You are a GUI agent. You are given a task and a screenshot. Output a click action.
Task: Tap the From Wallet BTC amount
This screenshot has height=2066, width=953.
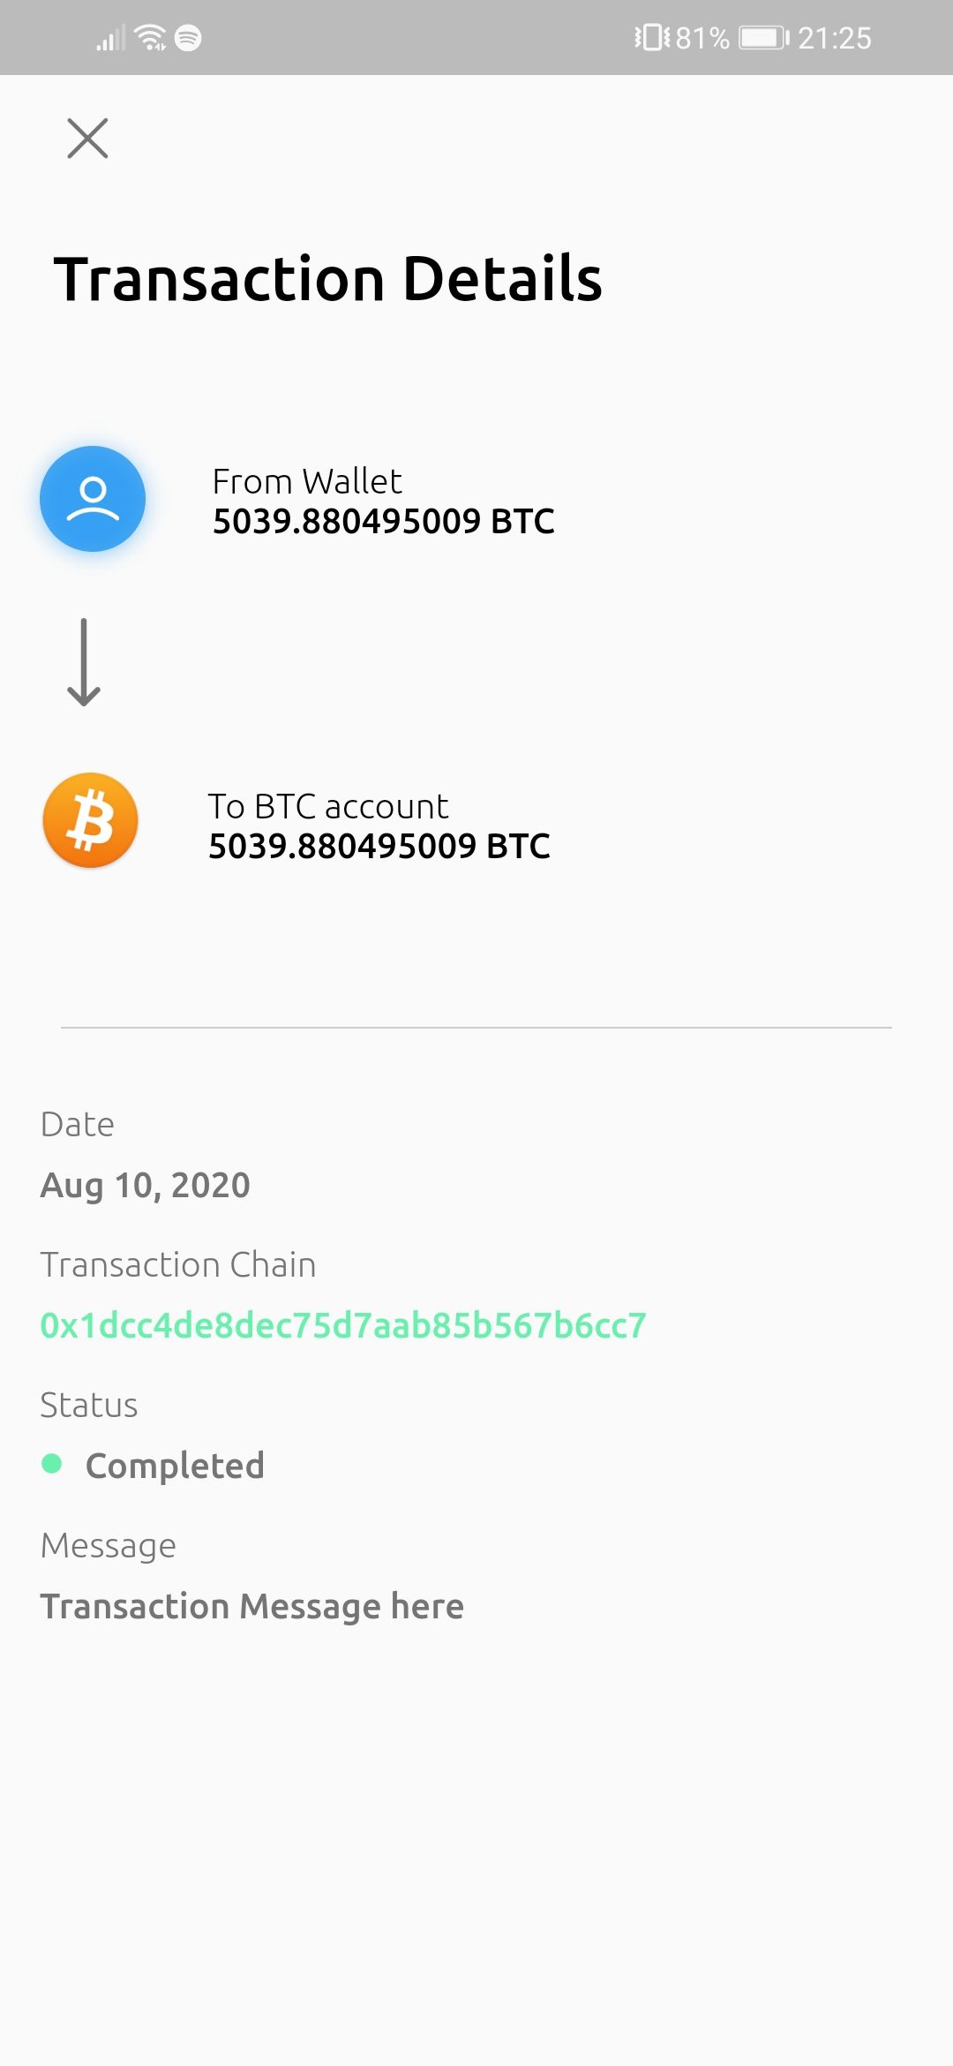click(x=384, y=522)
